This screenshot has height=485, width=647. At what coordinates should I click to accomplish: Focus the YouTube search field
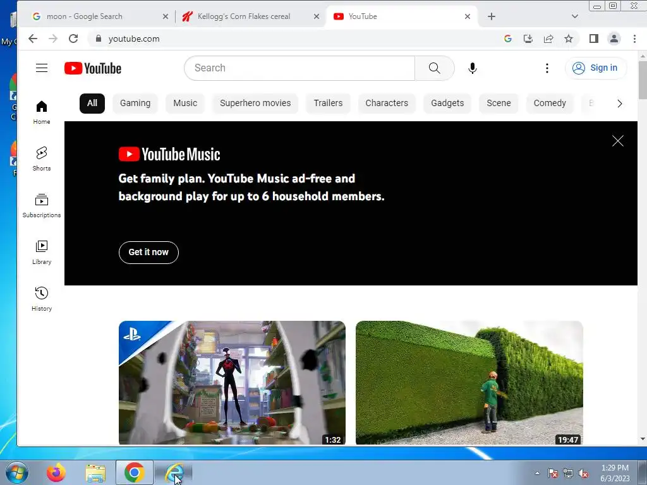(x=299, y=68)
